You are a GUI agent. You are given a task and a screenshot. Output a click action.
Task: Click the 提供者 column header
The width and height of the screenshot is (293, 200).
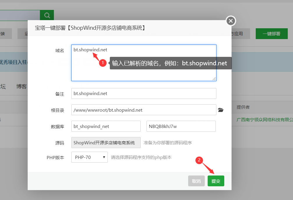243,107
